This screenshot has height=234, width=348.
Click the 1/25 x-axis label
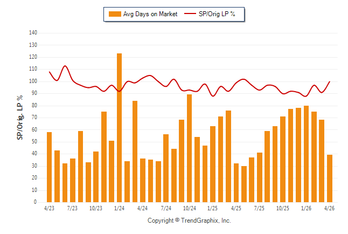point(213,209)
